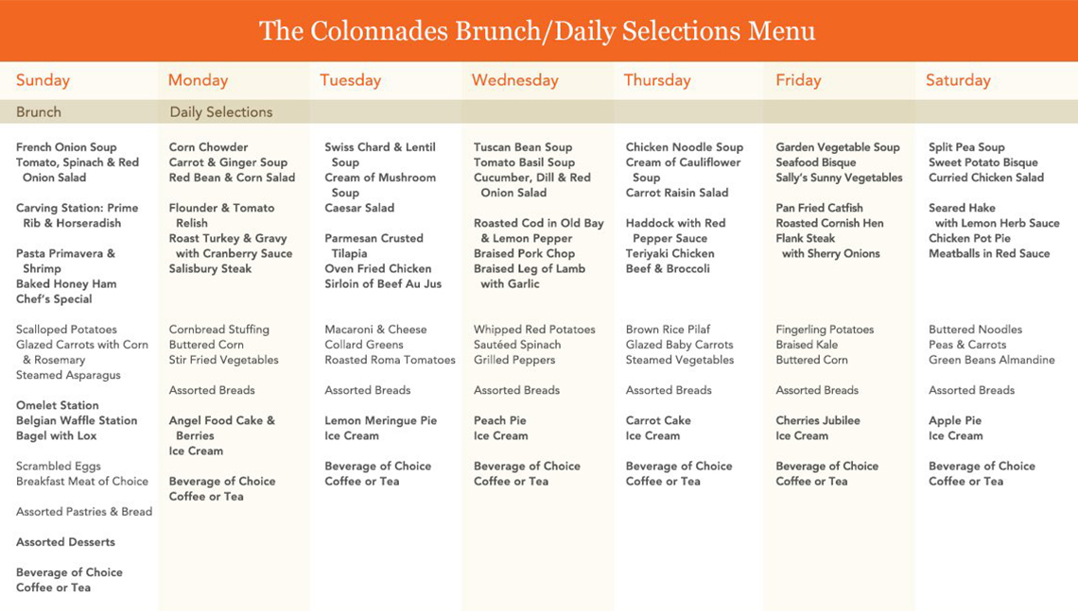Select Tuscan Bean Soup entry

pos(523,147)
